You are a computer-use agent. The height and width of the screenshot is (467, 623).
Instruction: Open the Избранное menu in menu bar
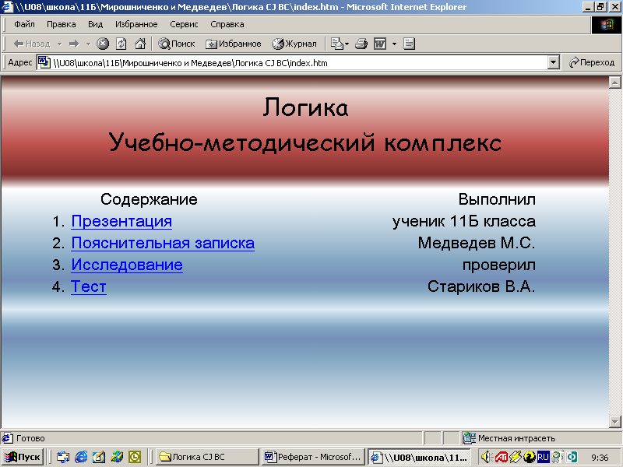coord(136,25)
